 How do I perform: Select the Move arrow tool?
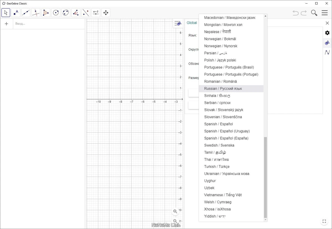(6, 13)
